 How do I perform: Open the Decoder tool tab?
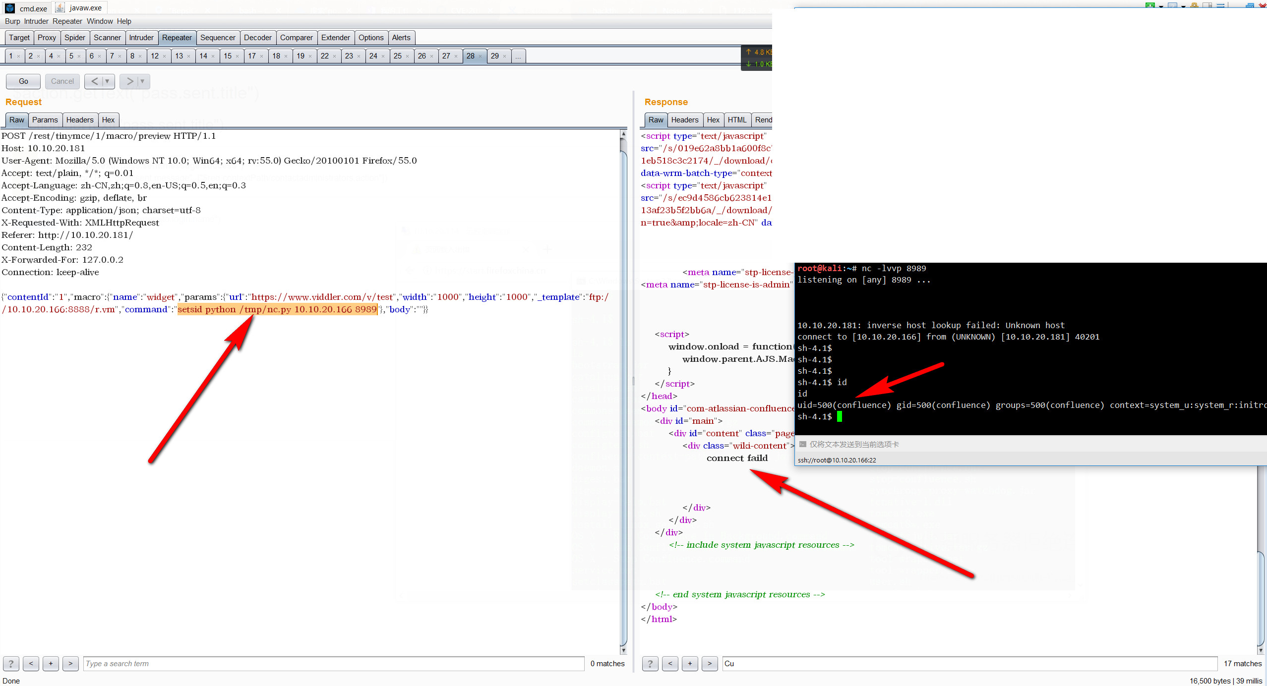click(257, 38)
